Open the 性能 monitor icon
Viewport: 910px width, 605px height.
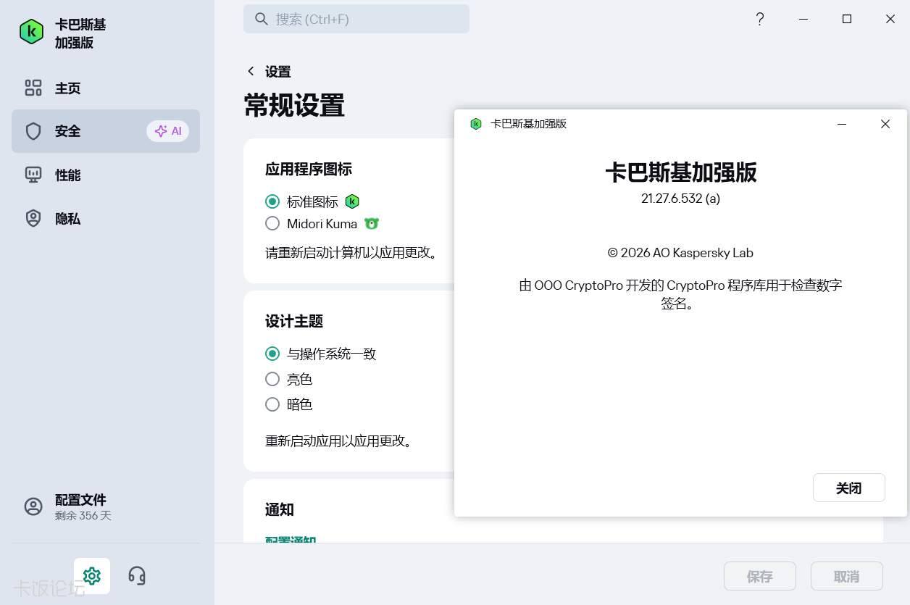point(33,175)
